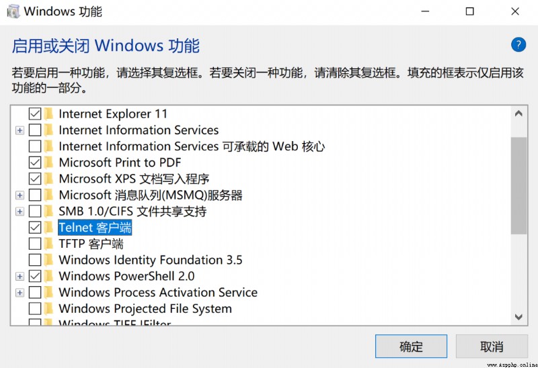The height and width of the screenshot is (368, 538).
Task: Click the Telnet 客户端 folder icon
Action: [48, 227]
